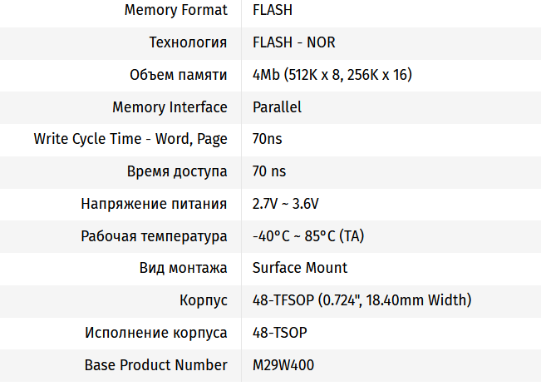Click the "Напряжение питания" label
The width and height of the screenshot is (541, 391).
pos(154,204)
